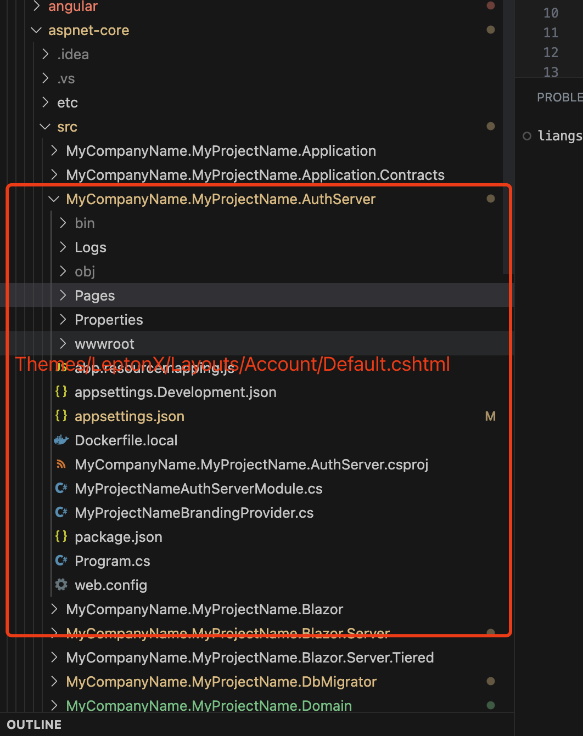The height and width of the screenshot is (736, 583).
Task: Expand the .idea folder
Action: click(x=73, y=54)
